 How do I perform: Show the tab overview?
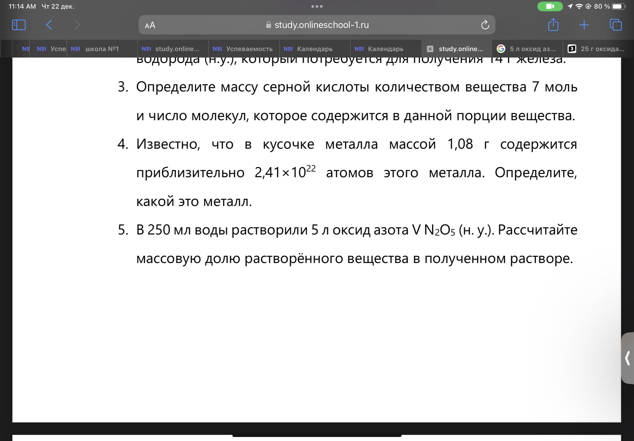click(x=615, y=25)
